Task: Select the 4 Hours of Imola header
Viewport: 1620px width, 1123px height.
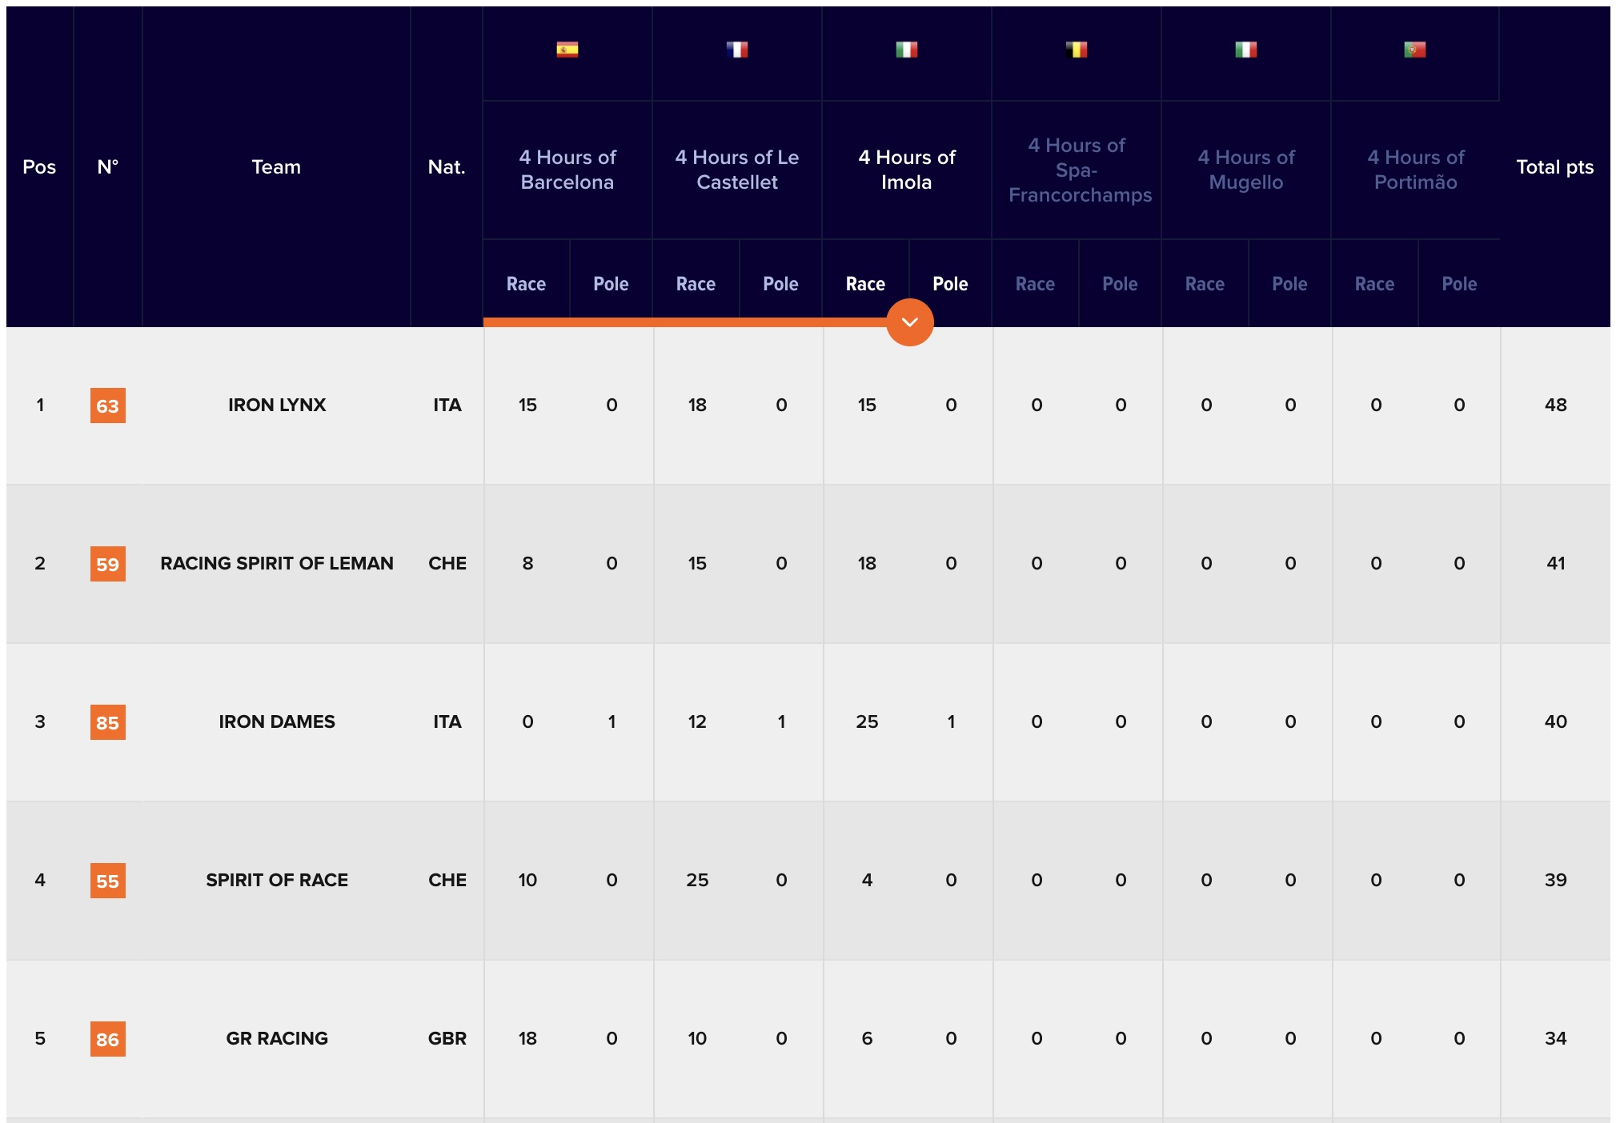Action: [x=907, y=170]
